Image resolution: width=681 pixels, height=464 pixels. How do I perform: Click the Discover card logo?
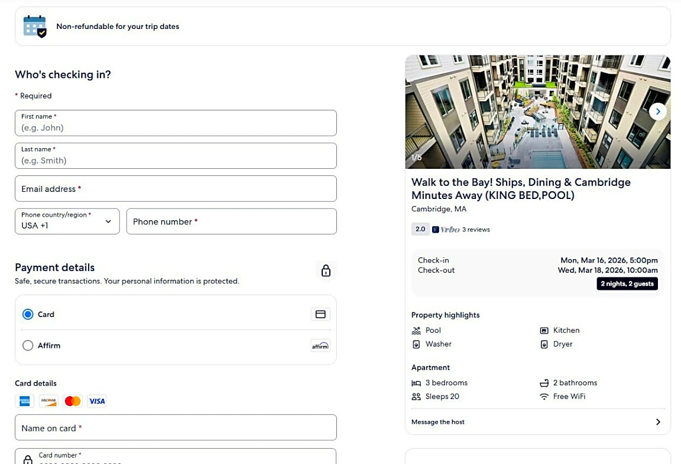tap(48, 401)
